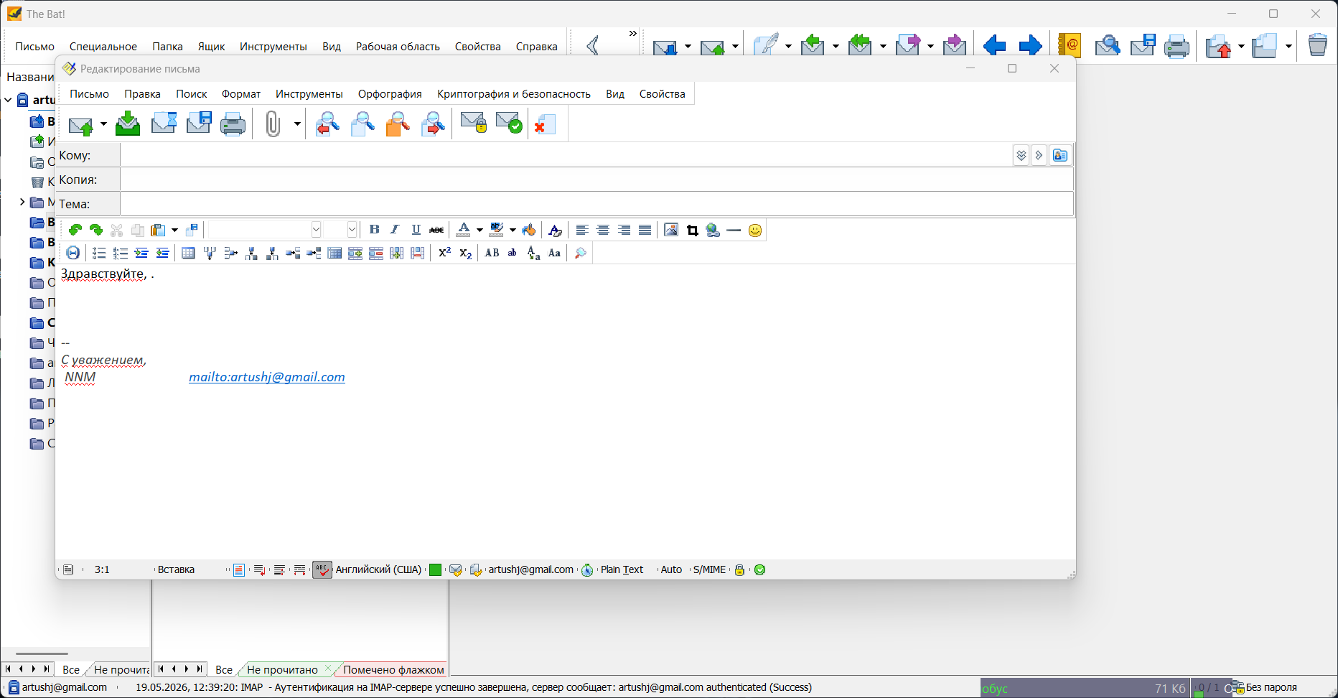Click the envelope with padlock encrypt icon
The image size is (1338, 698).
click(473, 124)
